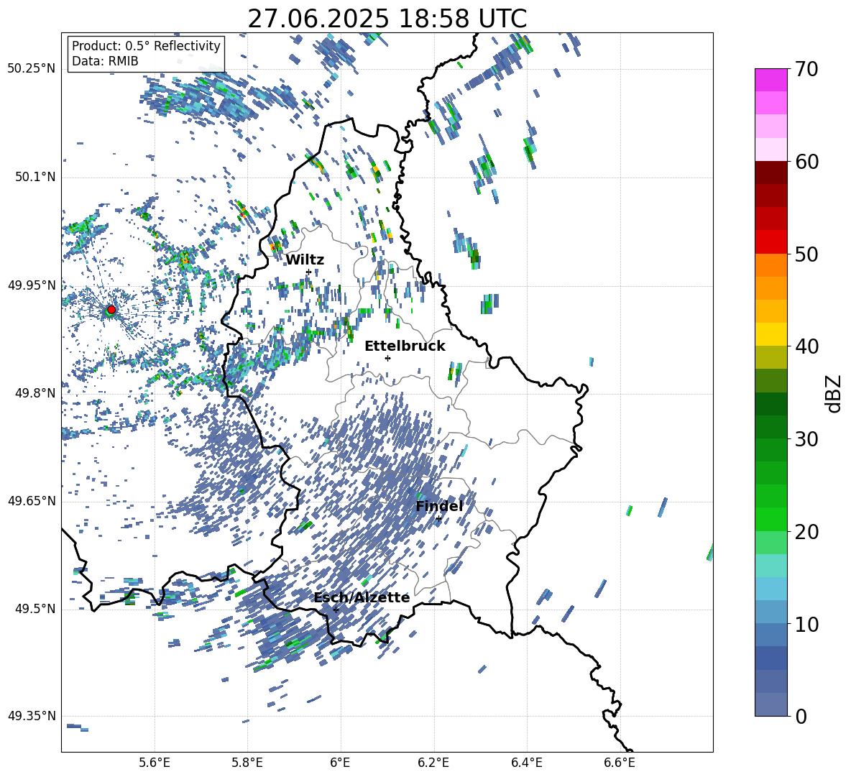Pick the orange colorbar segment below 50
The image size is (851, 777).
[x=770, y=265]
